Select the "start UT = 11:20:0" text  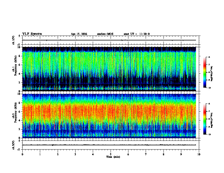pos(137,34)
